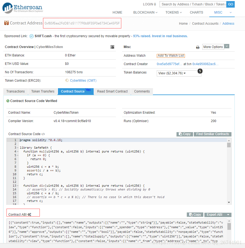Switch to the Token Transfers tab
Image resolution: width=245 pixels, height=248 pixels.
pyautogui.click(x=43, y=91)
